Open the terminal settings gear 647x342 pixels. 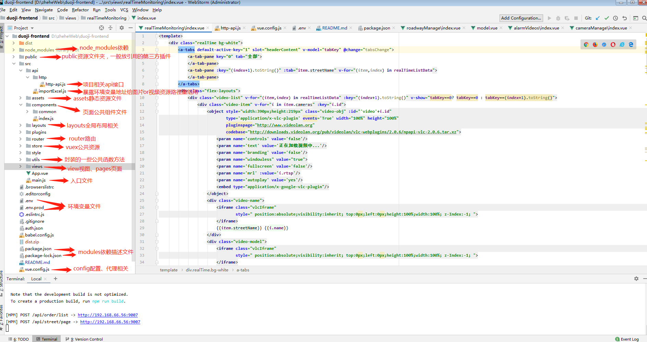click(636, 279)
